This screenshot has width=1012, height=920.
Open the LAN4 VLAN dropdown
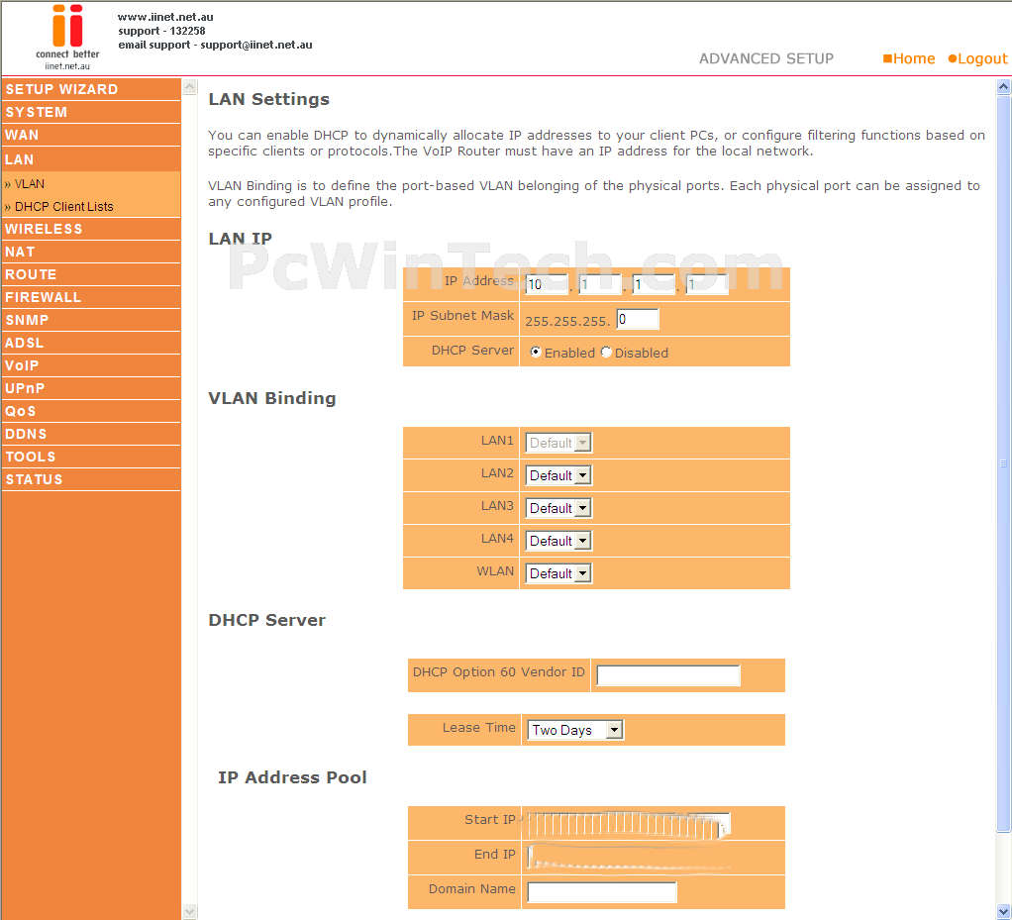558,541
